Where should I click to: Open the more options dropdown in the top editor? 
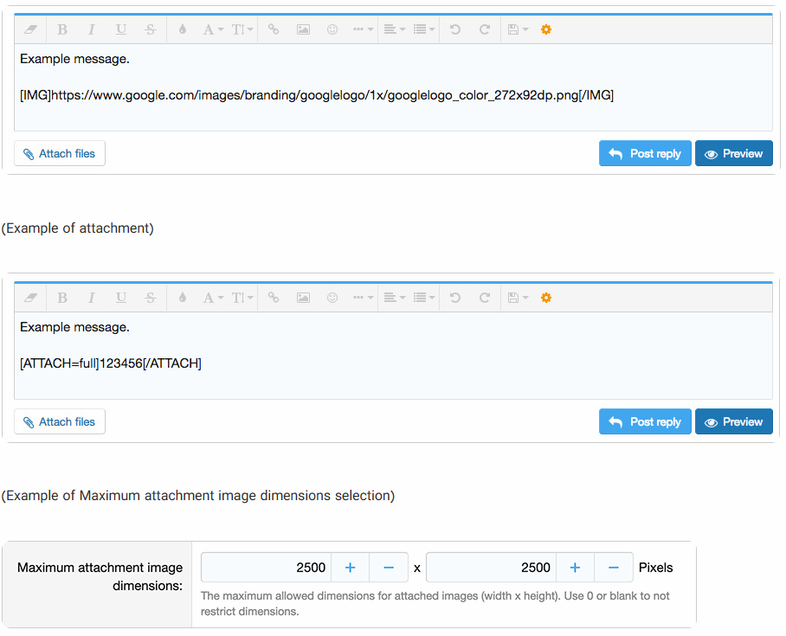click(363, 29)
